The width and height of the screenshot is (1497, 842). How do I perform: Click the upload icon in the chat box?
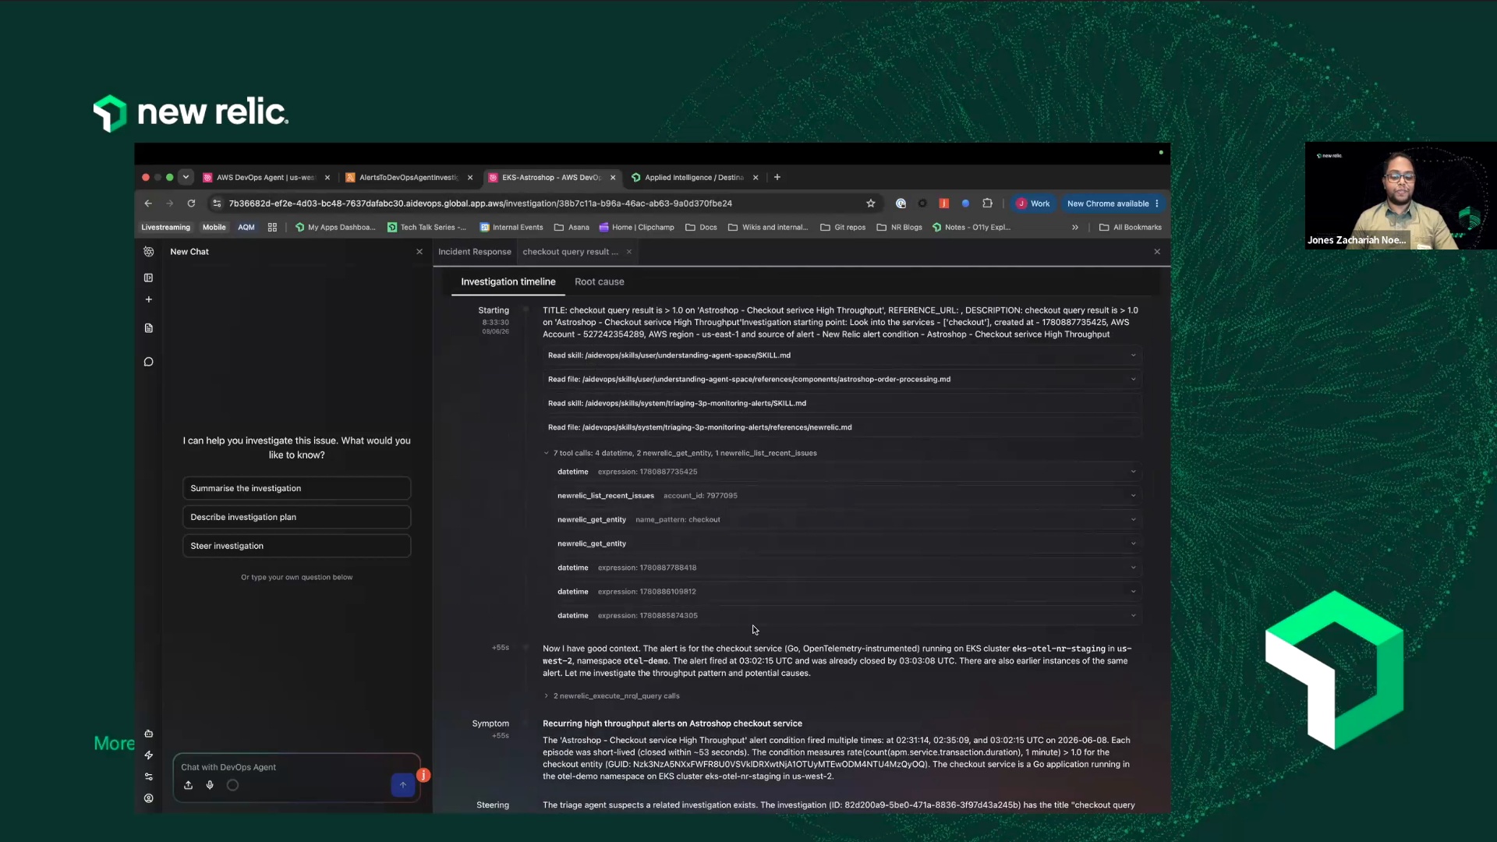[x=188, y=785]
